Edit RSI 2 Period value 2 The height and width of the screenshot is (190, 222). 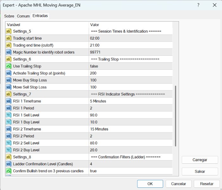[x=130, y=136]
